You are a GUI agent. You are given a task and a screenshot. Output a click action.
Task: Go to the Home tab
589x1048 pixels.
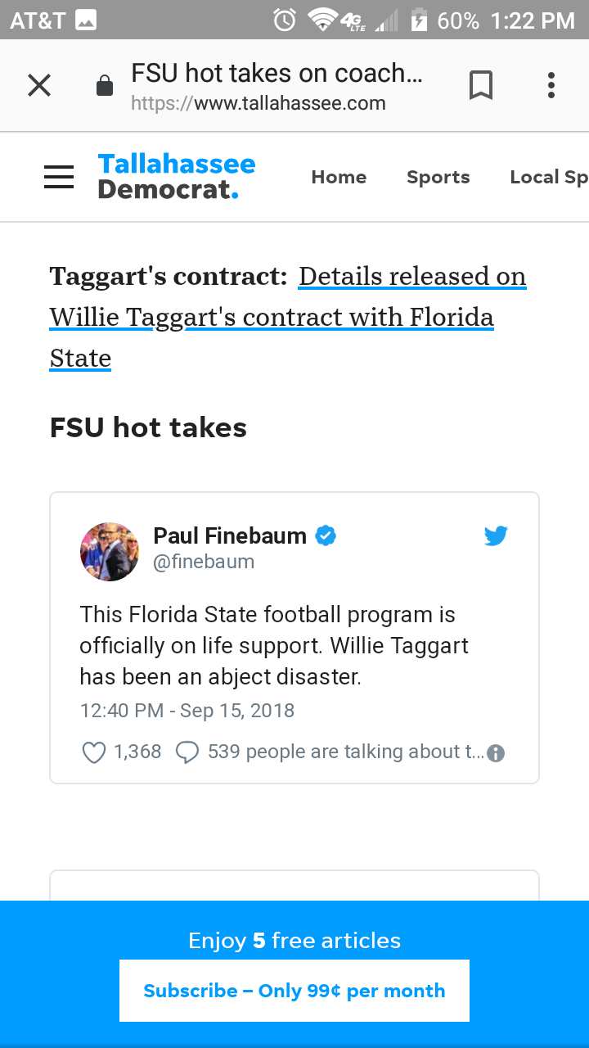(339, 177)
